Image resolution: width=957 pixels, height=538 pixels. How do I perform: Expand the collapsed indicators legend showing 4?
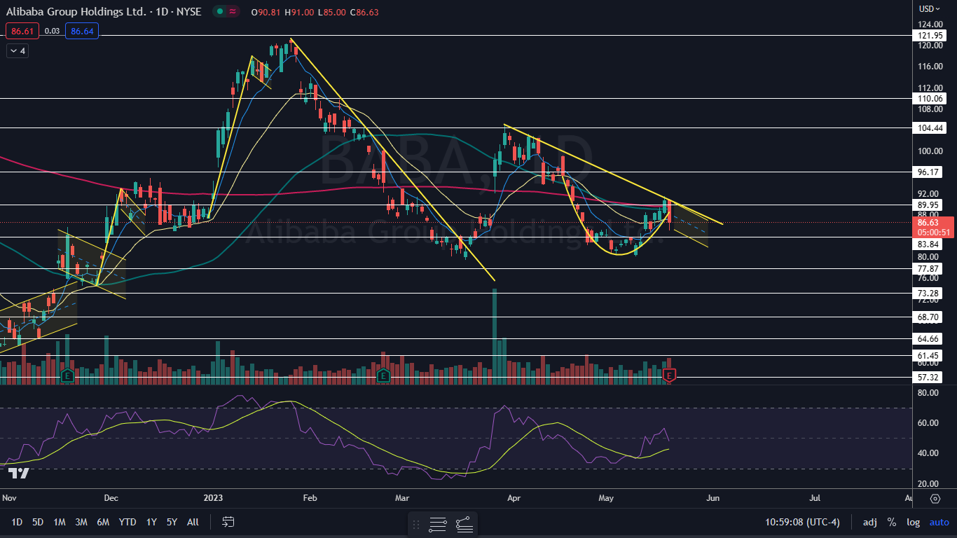coord(18,50)
